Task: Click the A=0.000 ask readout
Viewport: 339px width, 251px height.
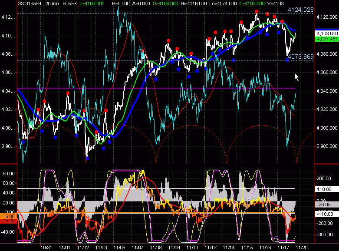Action: [x=141, y=3]
